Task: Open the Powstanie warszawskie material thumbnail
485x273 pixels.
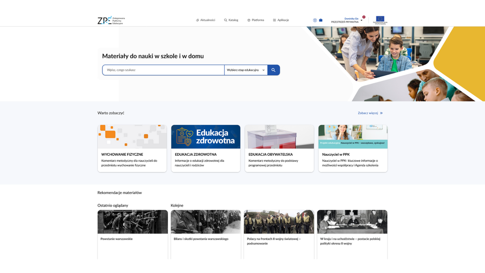Action: (x=132, y=222)
